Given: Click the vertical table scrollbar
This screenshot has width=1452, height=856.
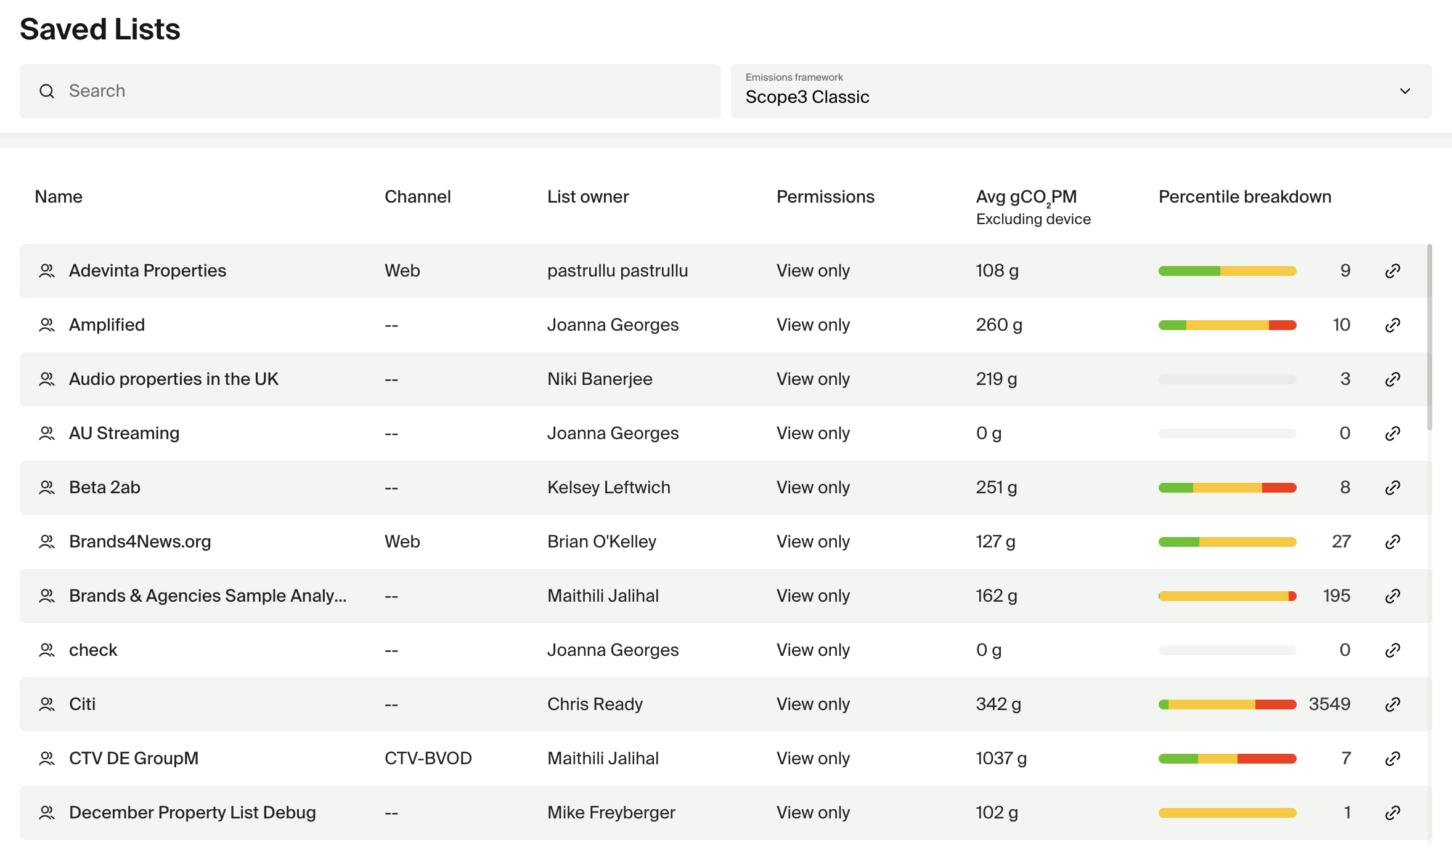Looking at the screenshot, I should click(x=1429, y=337).
